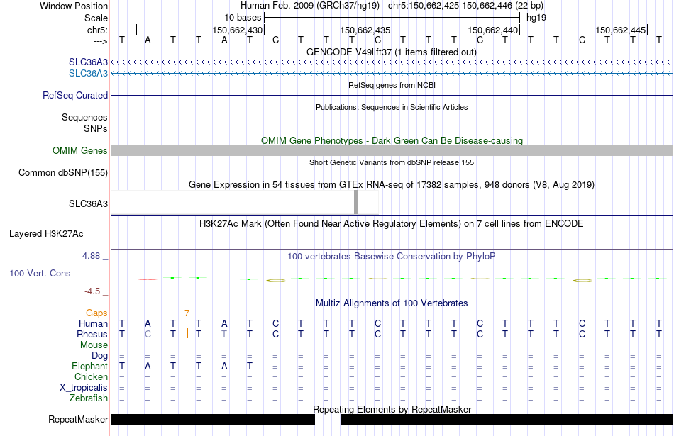674x436 pixels.
Task: Click the RepeatMasker side label
Action: [78, 419]
